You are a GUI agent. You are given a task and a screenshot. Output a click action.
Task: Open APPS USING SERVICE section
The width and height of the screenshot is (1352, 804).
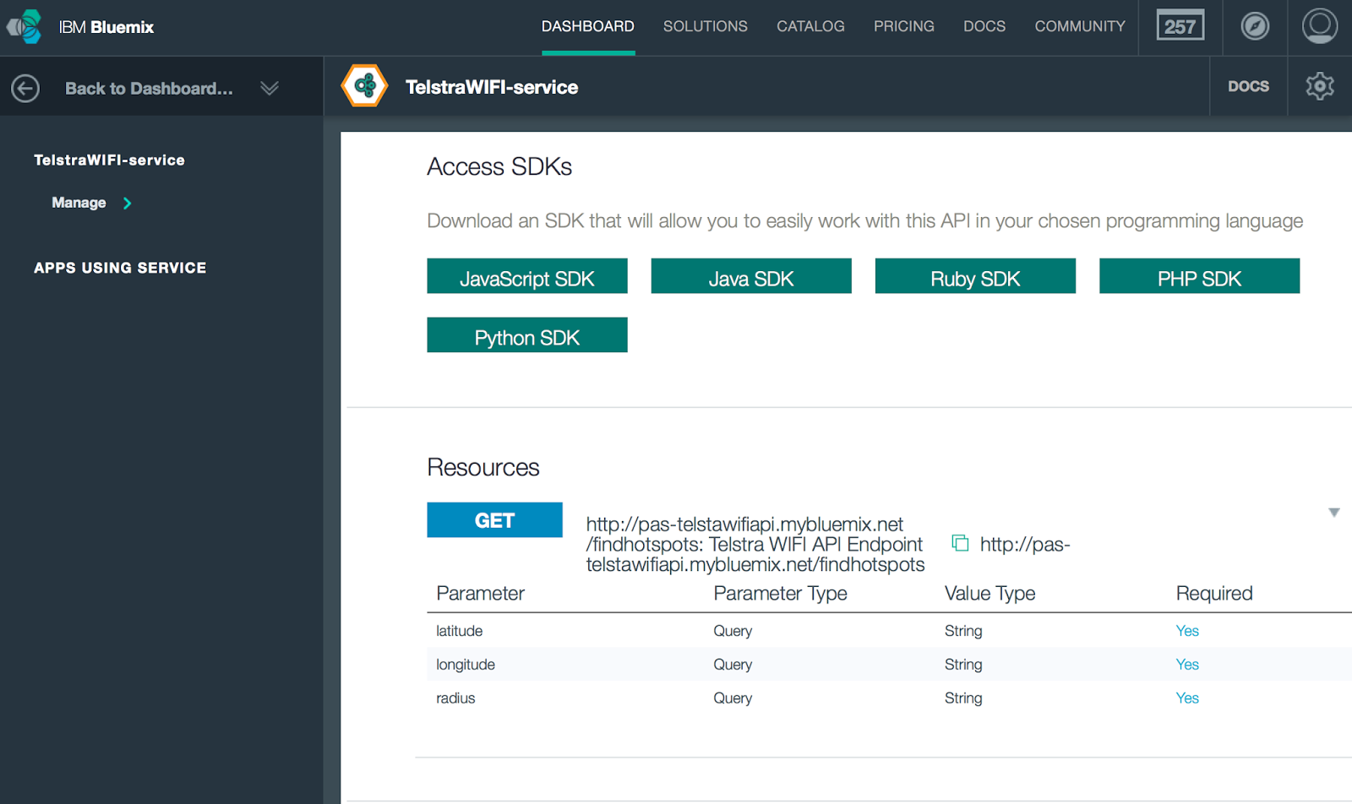[x=120, y=268]
